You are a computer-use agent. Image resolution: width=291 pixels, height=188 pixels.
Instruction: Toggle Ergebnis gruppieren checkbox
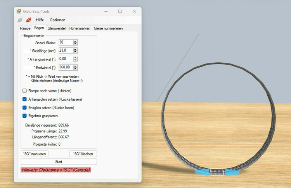24,116
